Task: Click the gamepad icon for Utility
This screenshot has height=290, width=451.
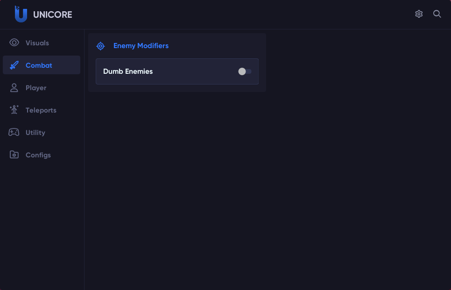Action: click(14, 133)
